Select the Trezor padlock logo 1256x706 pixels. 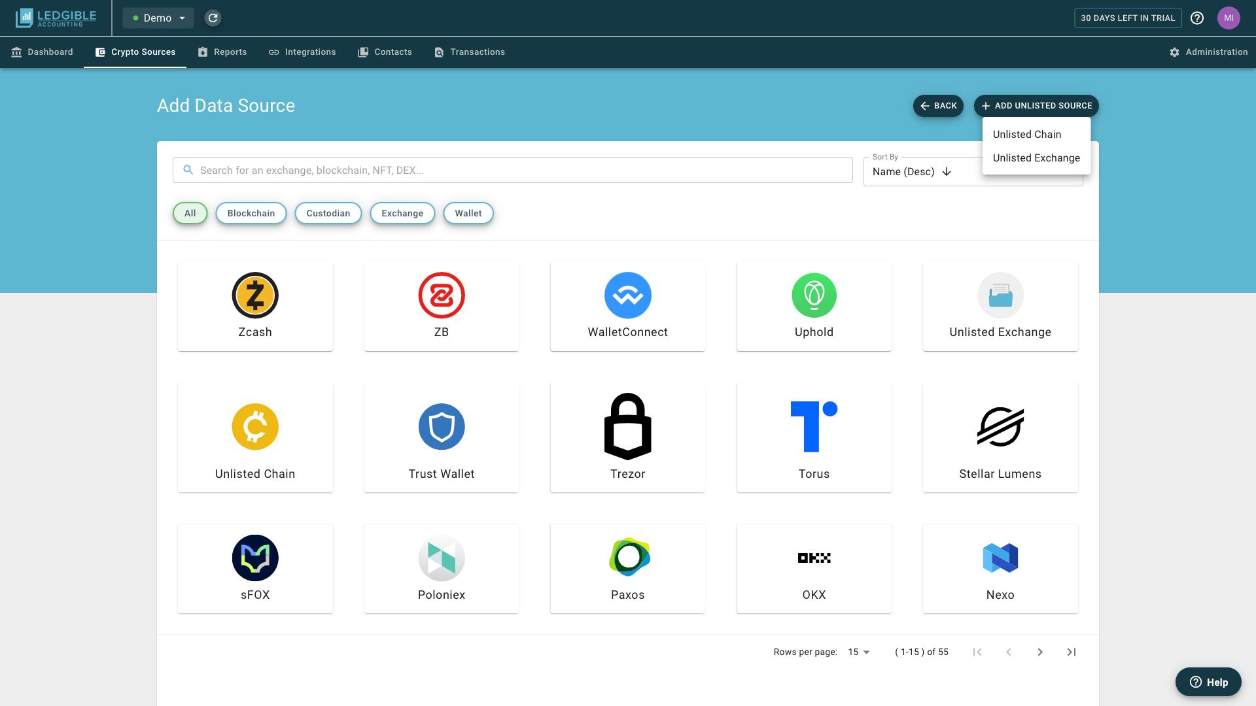click(628, 427)
